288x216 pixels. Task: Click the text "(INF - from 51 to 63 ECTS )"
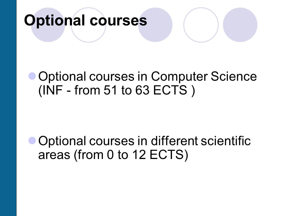116,90
